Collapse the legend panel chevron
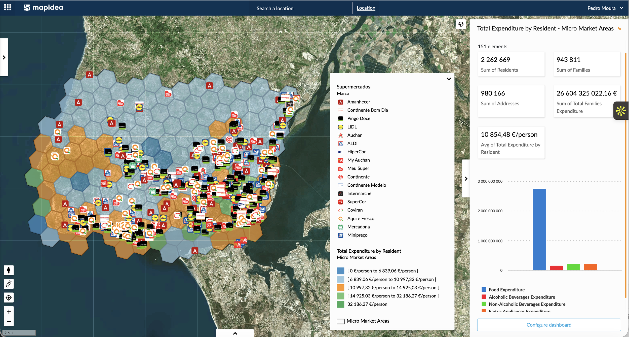 click(449, 79)
